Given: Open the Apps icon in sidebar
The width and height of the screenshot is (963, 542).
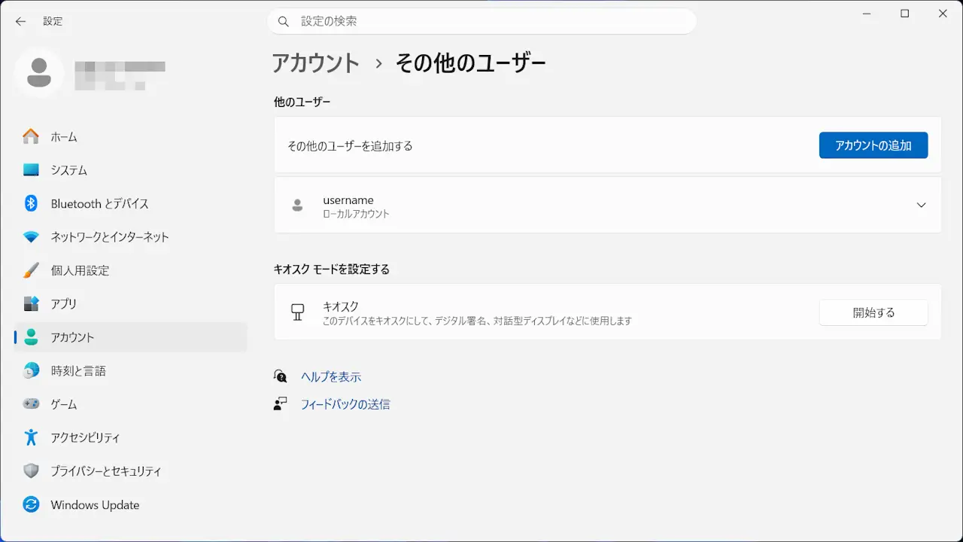Looking at the screenshot, I should tap(31, 304).
